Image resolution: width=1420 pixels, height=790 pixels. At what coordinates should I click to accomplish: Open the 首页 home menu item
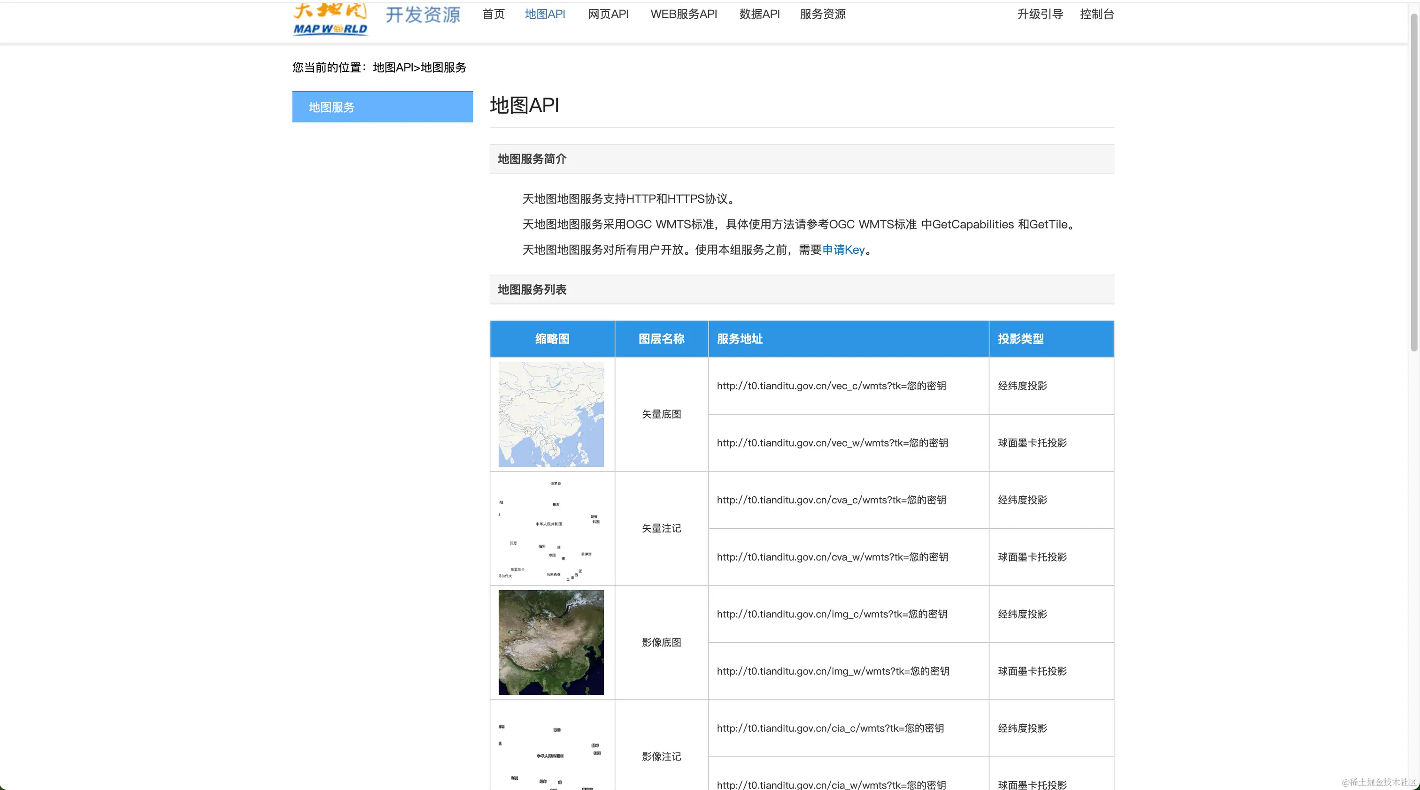tap(494, 15)
